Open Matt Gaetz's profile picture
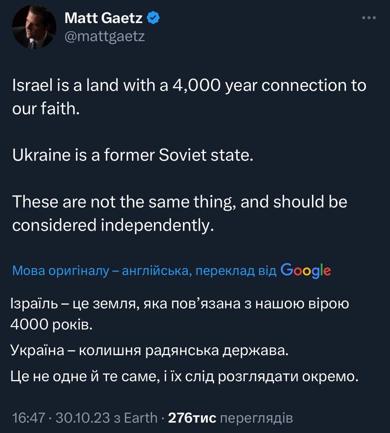 (34, 27)
